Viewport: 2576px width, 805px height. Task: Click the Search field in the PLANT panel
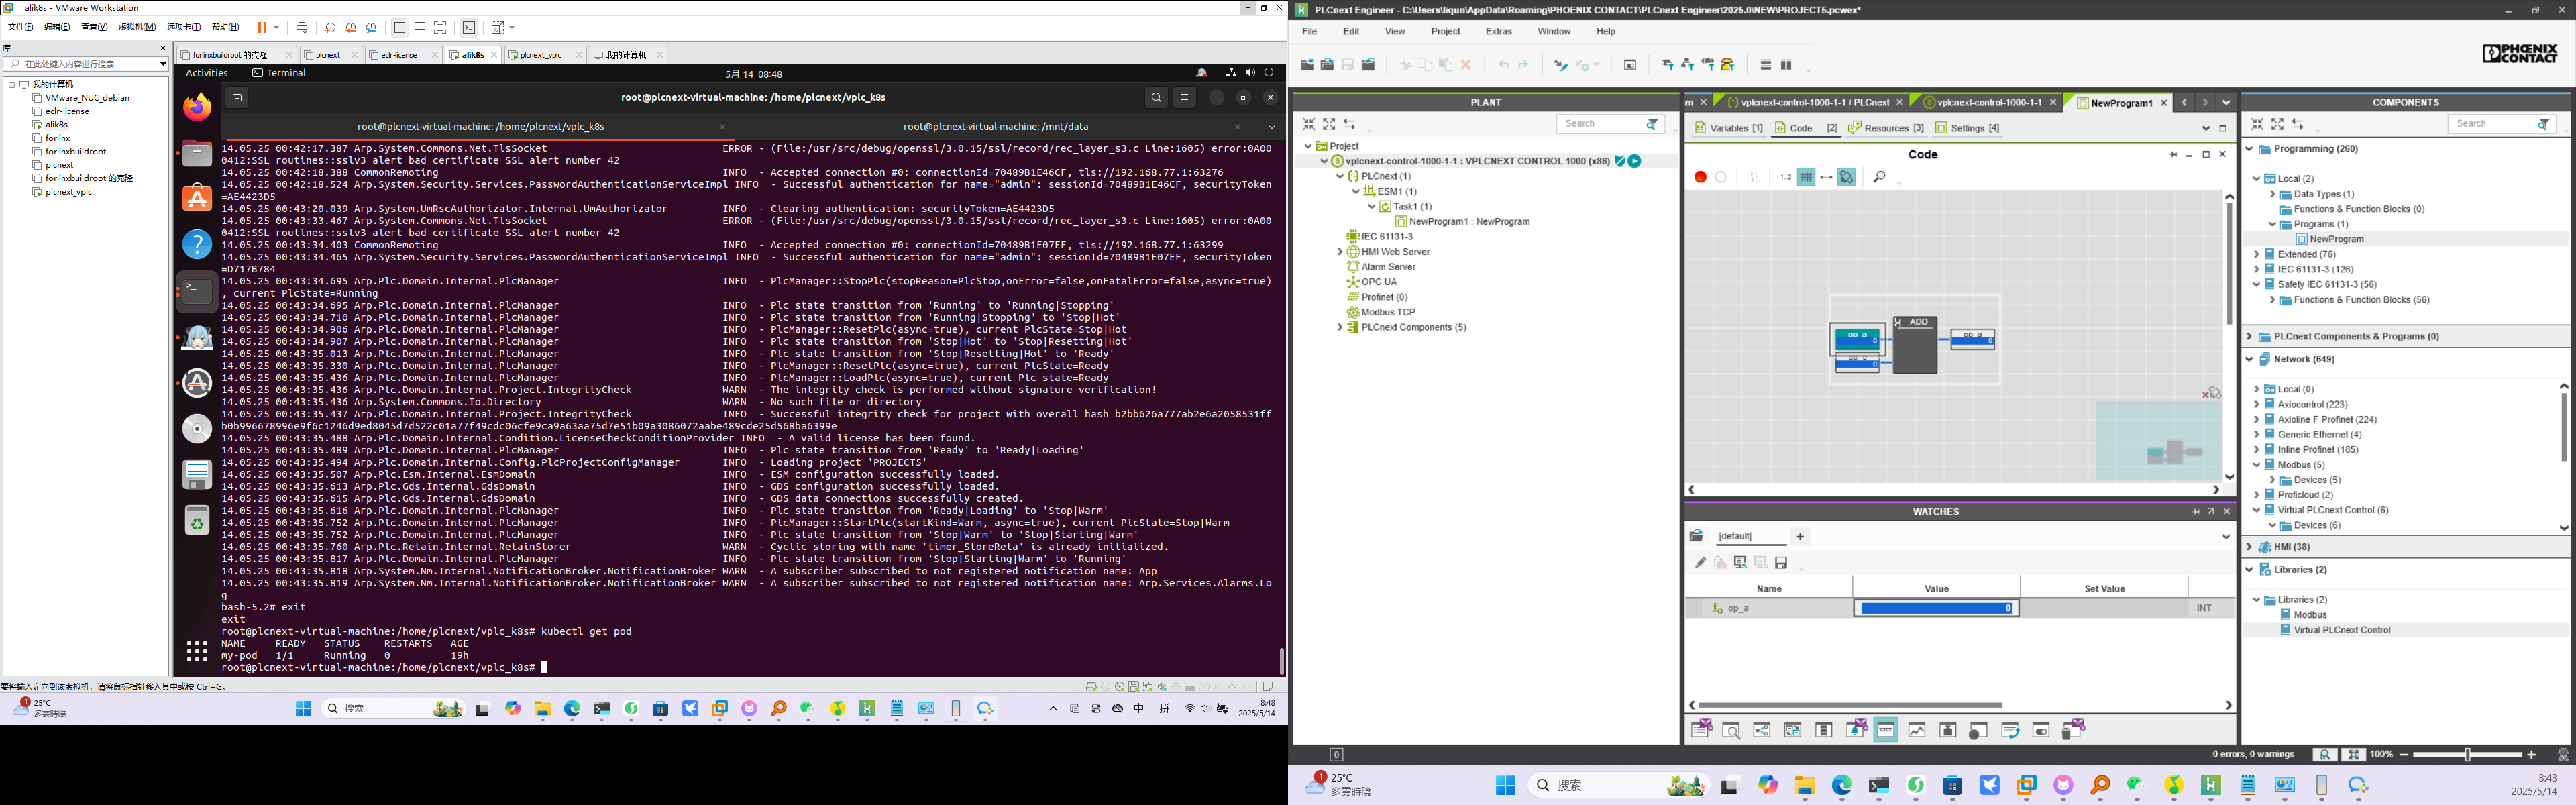click(x=1598, y=124)
